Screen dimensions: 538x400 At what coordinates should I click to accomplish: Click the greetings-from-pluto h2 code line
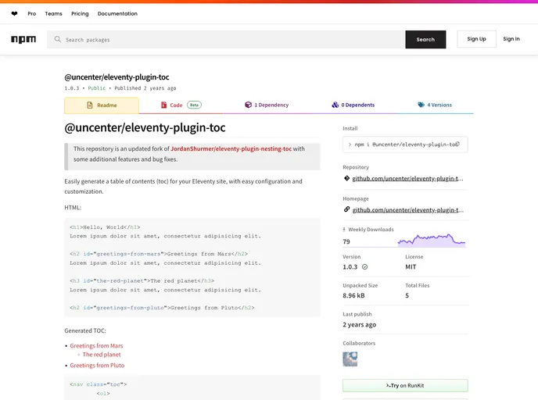[x=162, y=308]
